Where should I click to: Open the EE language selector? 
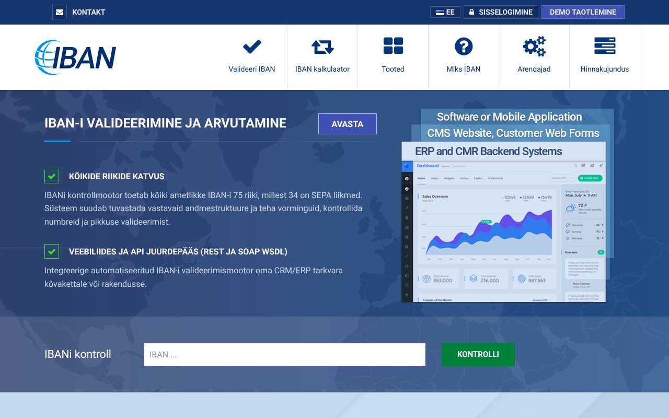445,11
